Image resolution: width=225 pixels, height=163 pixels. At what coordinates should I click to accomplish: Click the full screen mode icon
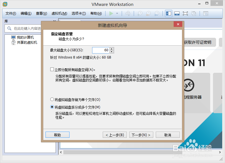(185, 13)
